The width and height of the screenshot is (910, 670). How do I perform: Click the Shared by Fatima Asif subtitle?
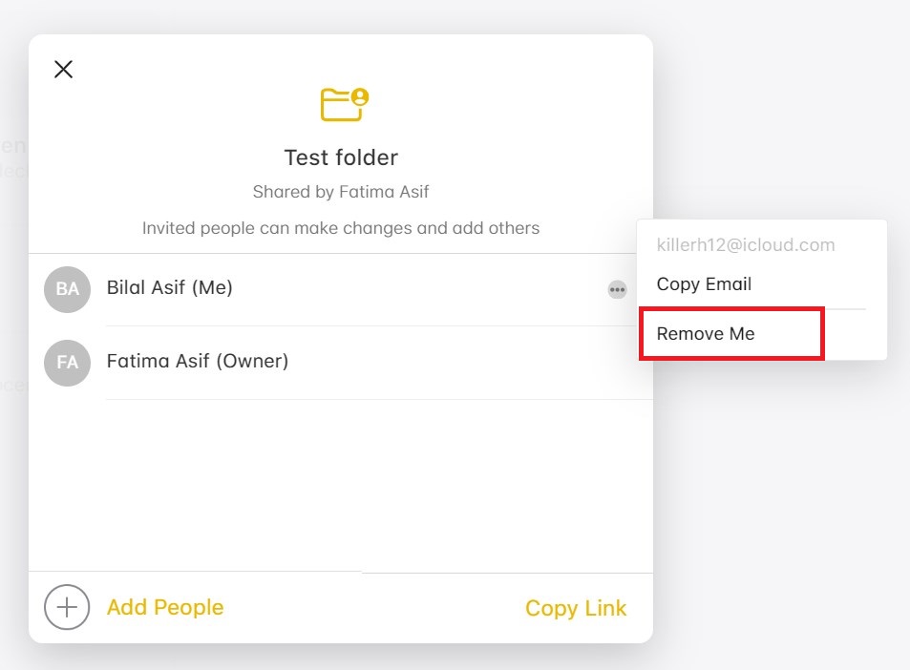pos(341,192)
